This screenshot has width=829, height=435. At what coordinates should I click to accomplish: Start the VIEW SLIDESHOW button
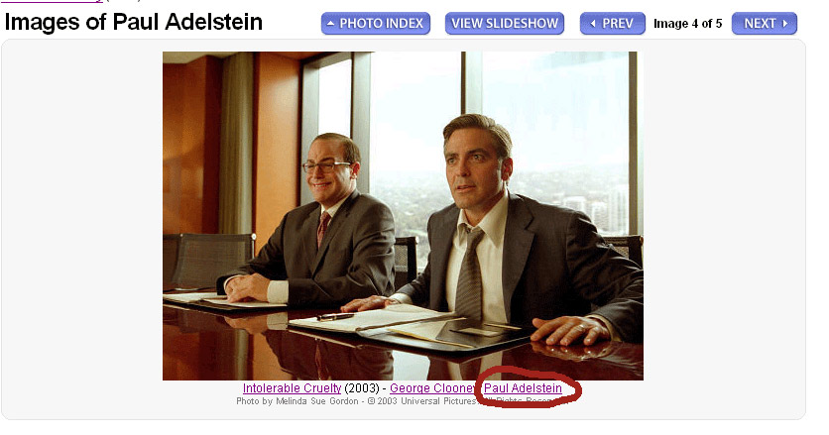pyautogui.click(x=505, y=23)
